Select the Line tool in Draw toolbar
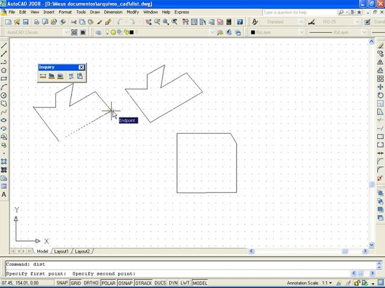 click(x=4, y=46)
